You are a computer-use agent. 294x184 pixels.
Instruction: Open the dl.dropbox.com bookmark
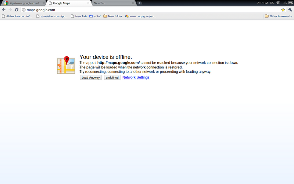click(17, 16)
